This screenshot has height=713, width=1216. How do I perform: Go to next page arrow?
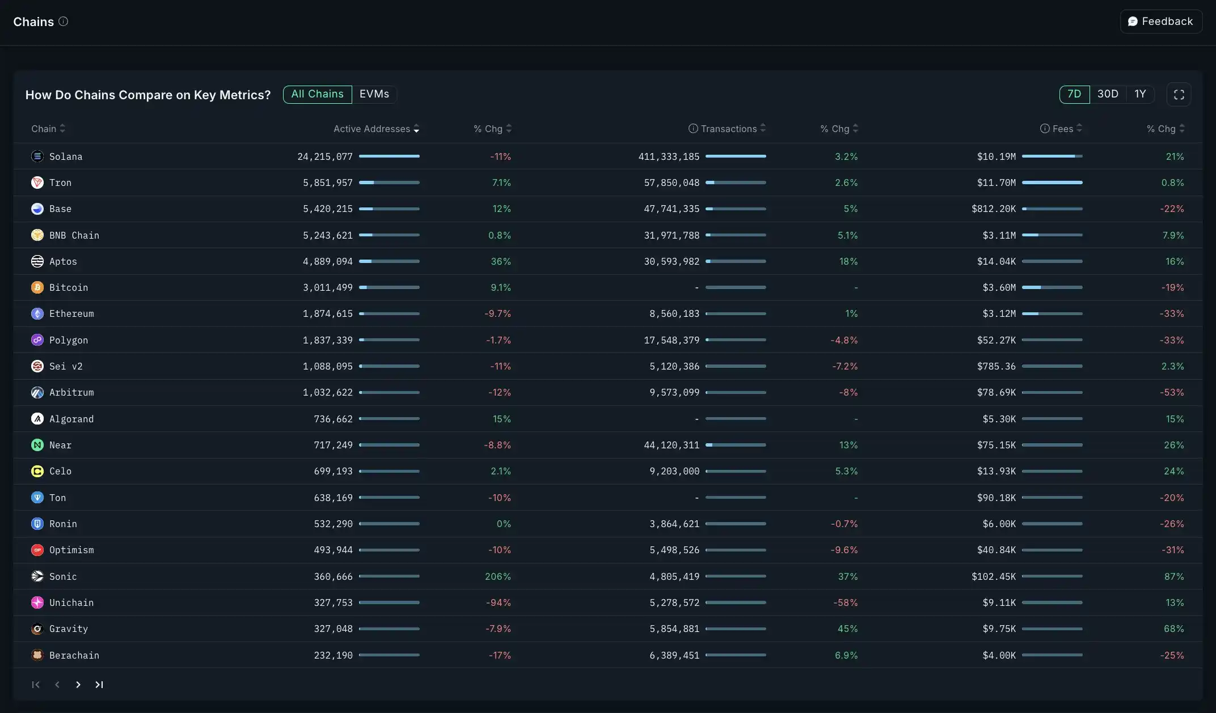tap(78, 685)
